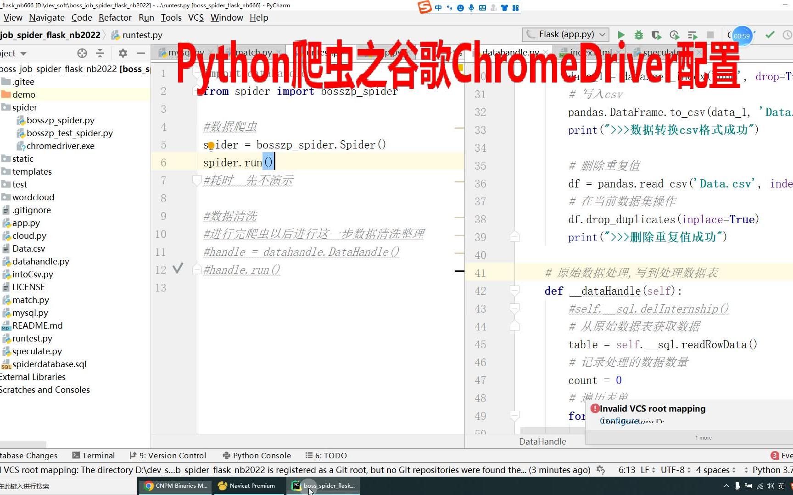The width and height of the screenshot is (793, 495).
Task: Toggle Sogou punctuation mode icon
Action: click(449, 8)
